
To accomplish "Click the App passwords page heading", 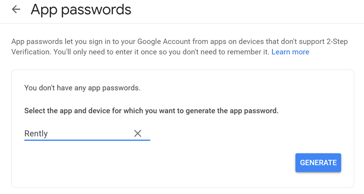I will [x=81, y=9].
